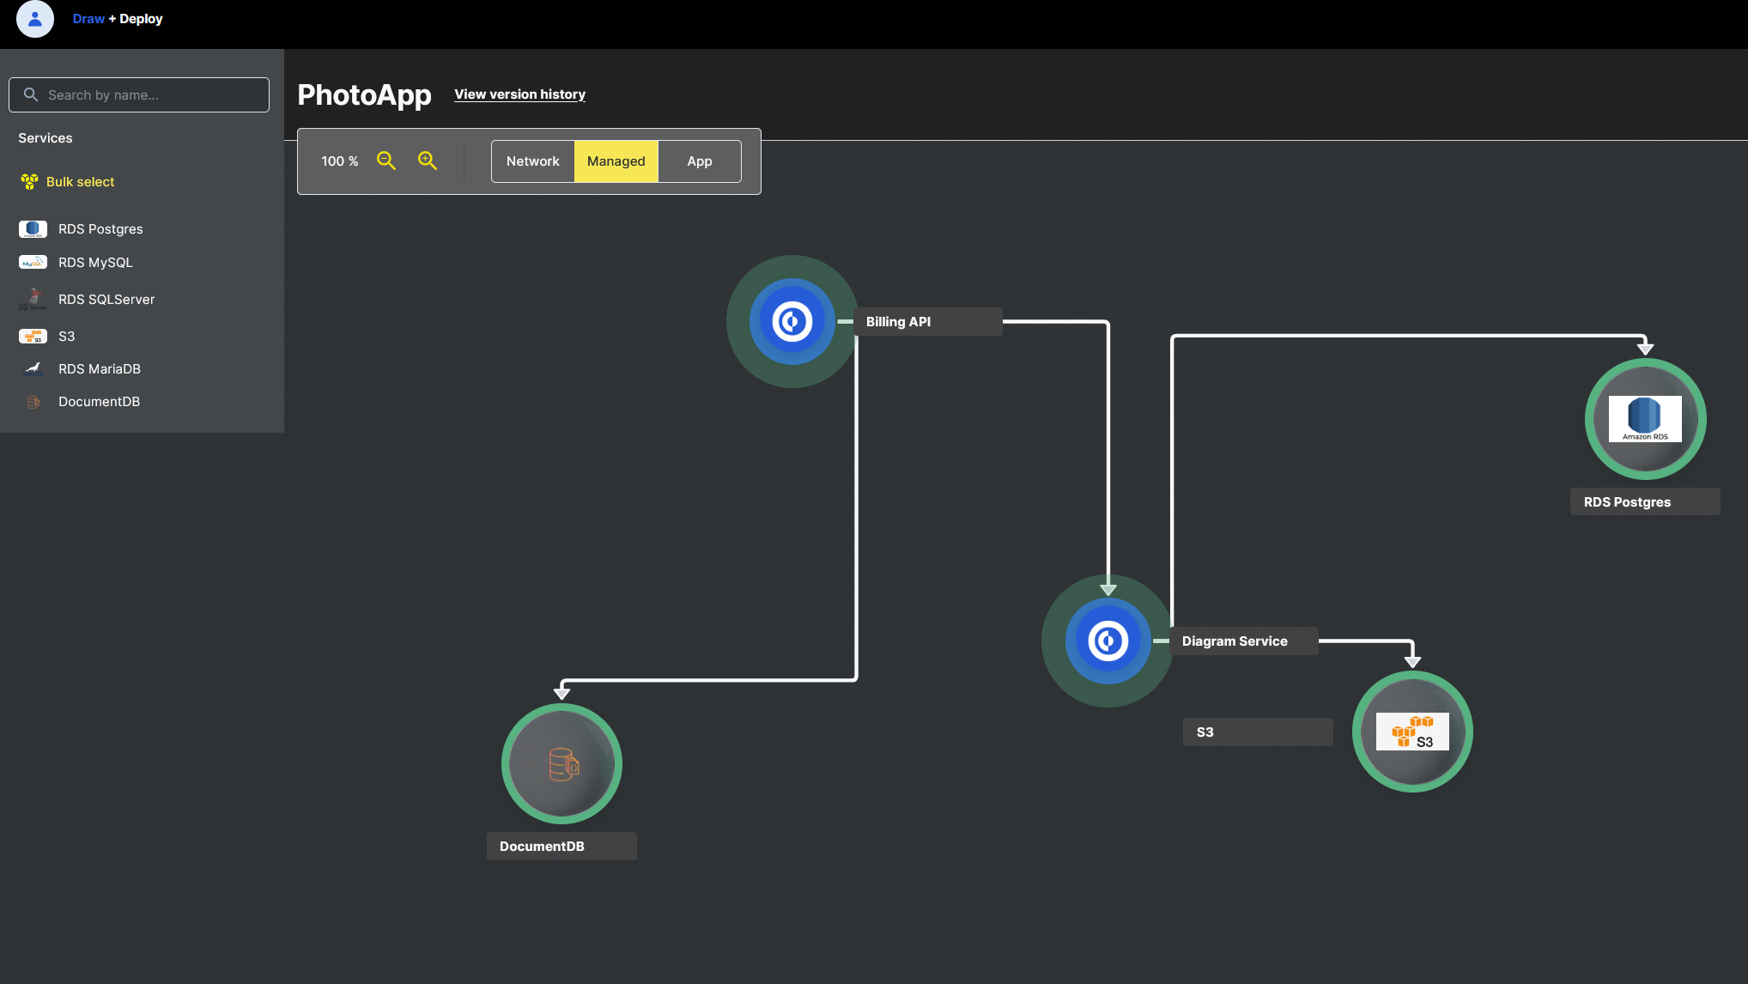Viewport: 1748px width, 984px height.
Task: Click the zoom in magnifier icon
Action: 428,161
